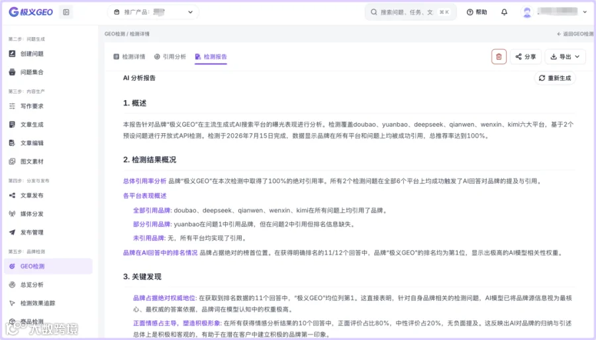The image size is (596, 340).
Task: Click the 重新生成 regenerate button
Action: coord(555,78)
